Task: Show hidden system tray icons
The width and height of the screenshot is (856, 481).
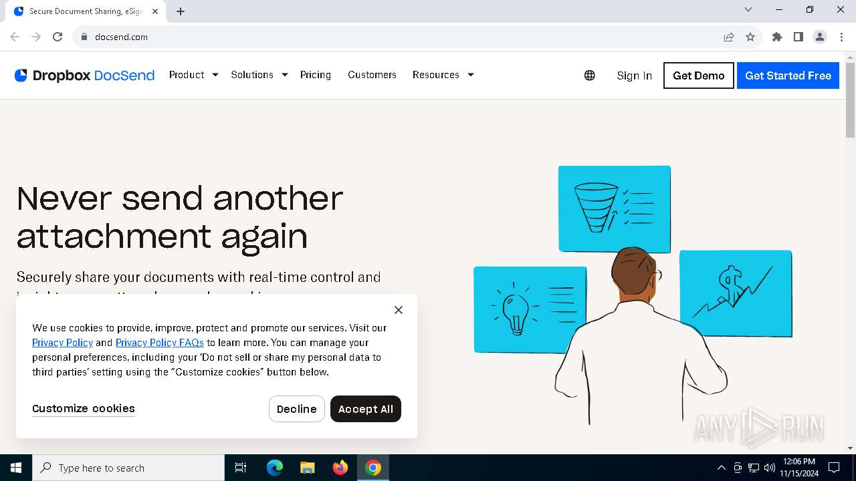Action: tap(721, 468)
